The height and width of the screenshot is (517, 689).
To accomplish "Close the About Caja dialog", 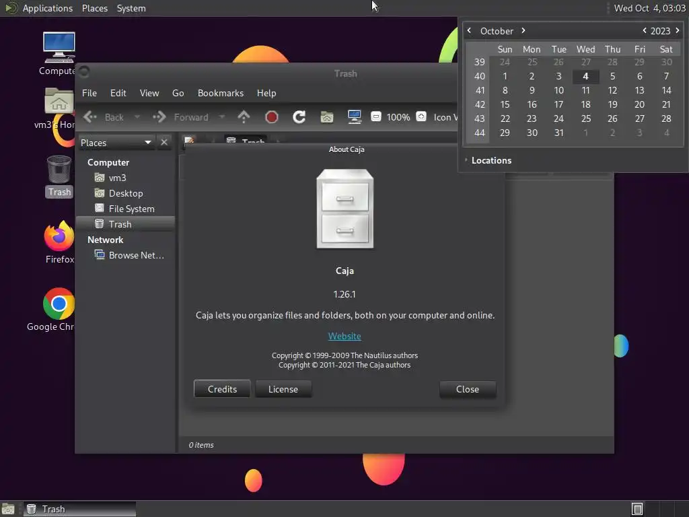I will coord(468,389).
